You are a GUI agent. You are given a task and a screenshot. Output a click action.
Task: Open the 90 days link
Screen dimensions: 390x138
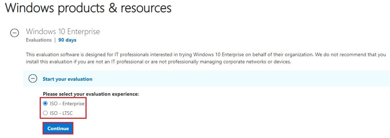67,40
